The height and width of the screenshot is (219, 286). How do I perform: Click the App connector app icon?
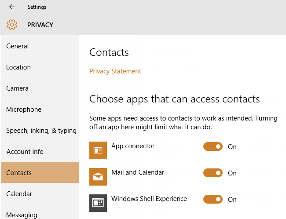coord(98,150)
